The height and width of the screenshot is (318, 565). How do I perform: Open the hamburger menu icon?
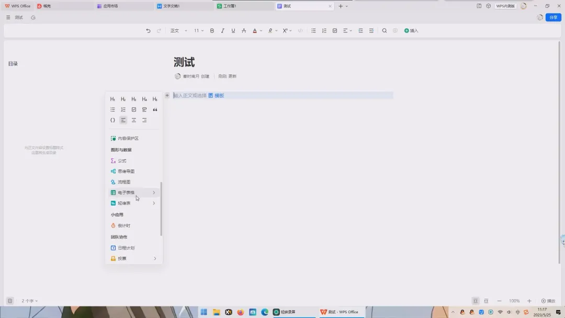click(8, 17)
